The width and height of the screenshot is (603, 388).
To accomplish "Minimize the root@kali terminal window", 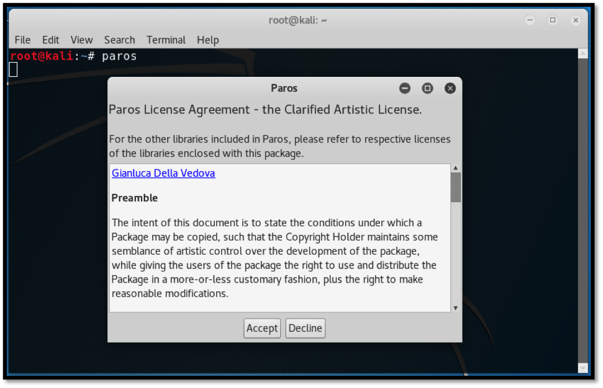I will pos(529,20).
